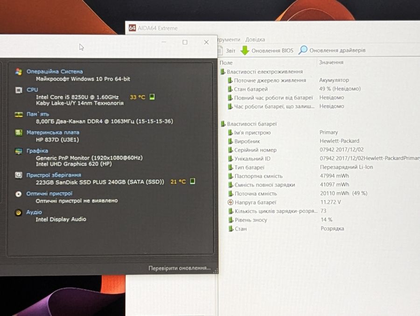This screenshot has height=316, width=420.
Task: Select the Стан row showing Розрядка
Action: click(x=323, y=229)
